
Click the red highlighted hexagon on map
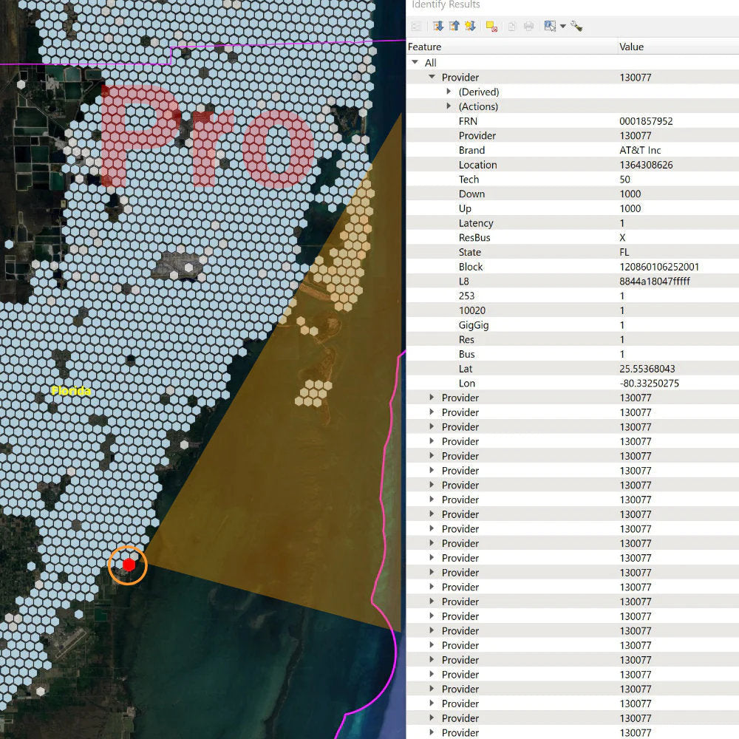pyautogui.click(x=129, y=565)
